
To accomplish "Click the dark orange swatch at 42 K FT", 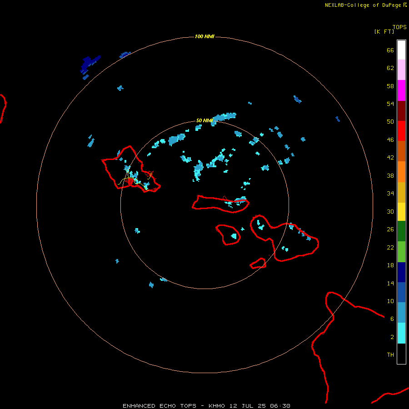I will 401,151.
